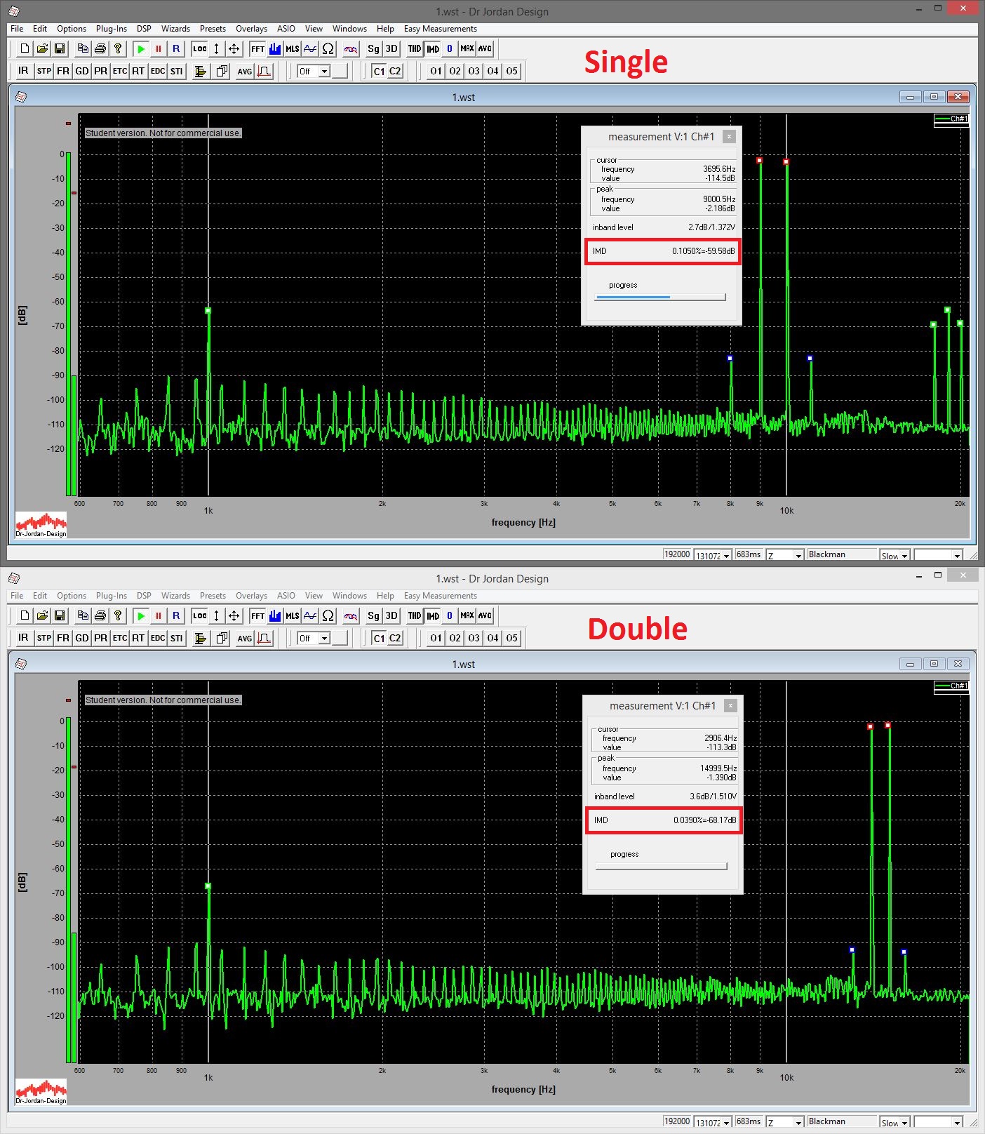The height and width of the screenshot is (1134, 985).
Task: Click EDC button in upper window toolbar
Action: click(157, 71)
